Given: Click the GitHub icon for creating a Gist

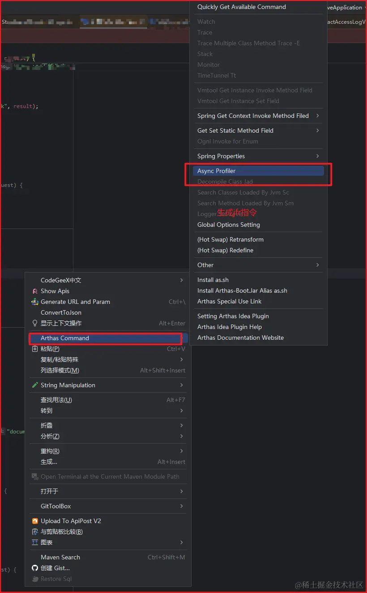Looking at the screenshot, I should coord(35,568).
